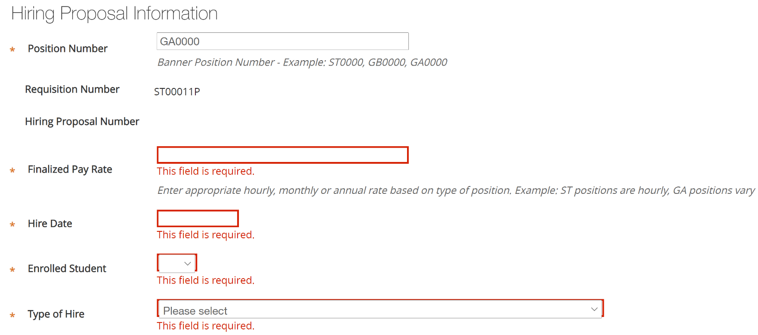The height and width of the screenshot is (335, 758).
Task: Click the Type of Hire label
Action: click(x=56, y=314)
